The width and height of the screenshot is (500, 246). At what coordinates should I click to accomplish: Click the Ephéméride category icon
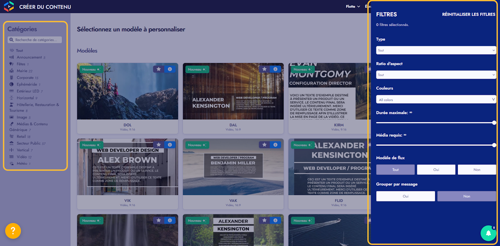[x=11, y=84]
